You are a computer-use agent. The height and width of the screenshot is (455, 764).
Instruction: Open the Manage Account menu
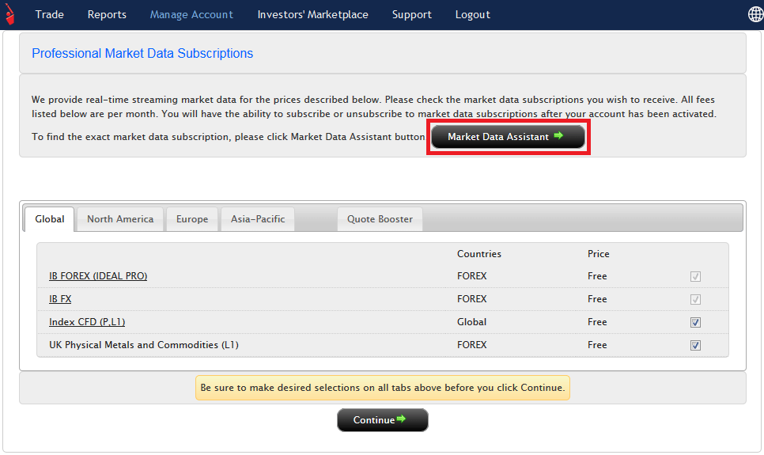[x=191, y=14]
